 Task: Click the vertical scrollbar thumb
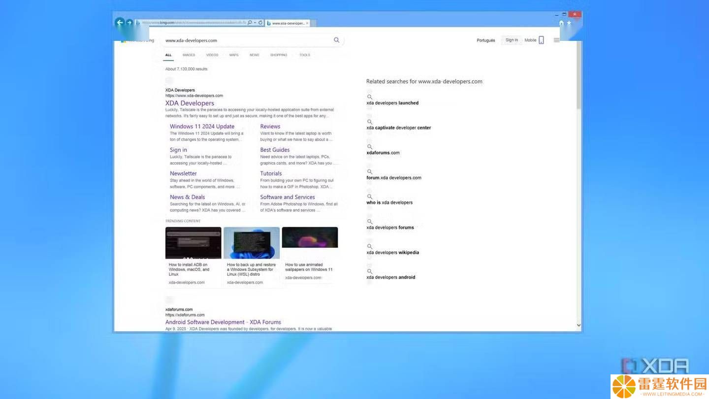[579, 75]
